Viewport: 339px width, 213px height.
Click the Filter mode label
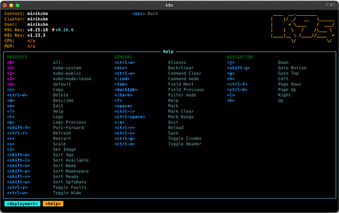[x=182, y=95]
